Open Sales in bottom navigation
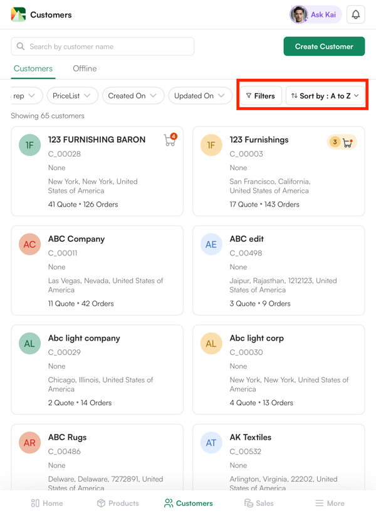The height and width of the screenshot is (526, 376). (259, 503)
